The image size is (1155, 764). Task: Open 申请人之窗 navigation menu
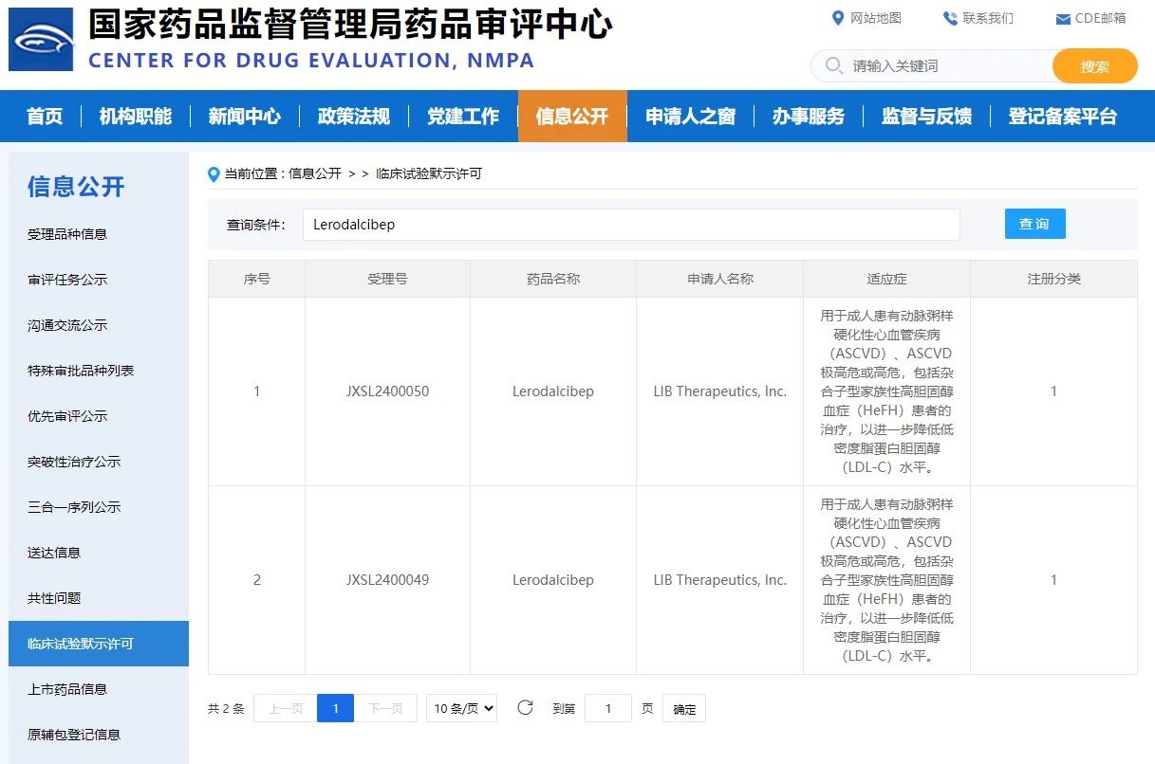coord(691,117)
